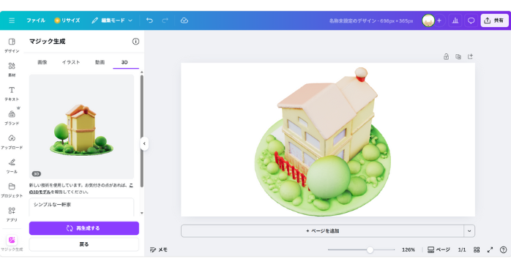Click the zoom slider handle
The height and width of the screenshot is (267, 511).
(x=370, y=249)
